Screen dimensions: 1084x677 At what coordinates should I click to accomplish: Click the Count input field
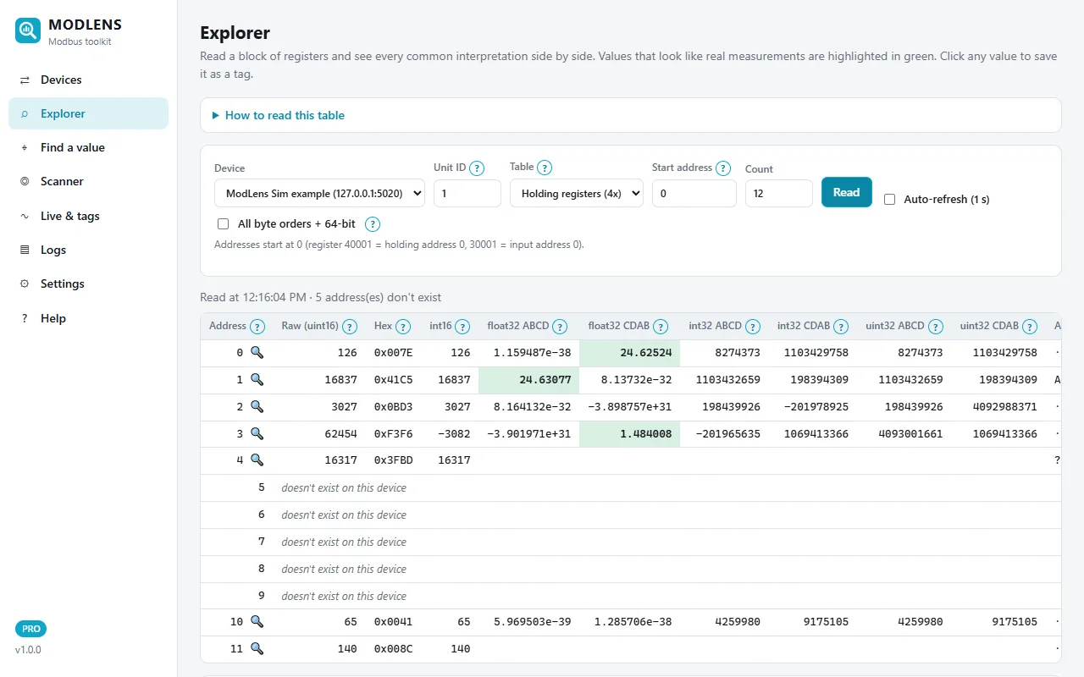779,193
